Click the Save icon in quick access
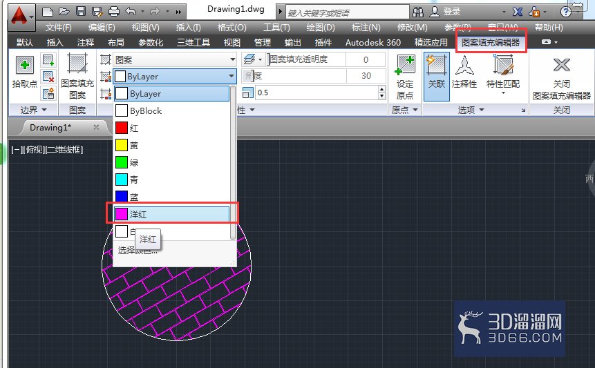The image size is (595, 368). coord(81,11)
